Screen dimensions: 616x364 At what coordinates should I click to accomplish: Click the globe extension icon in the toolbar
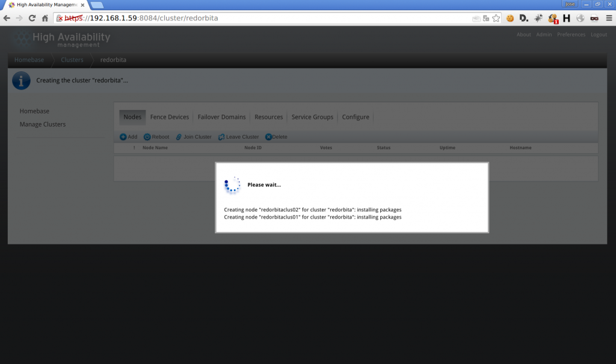580,18
